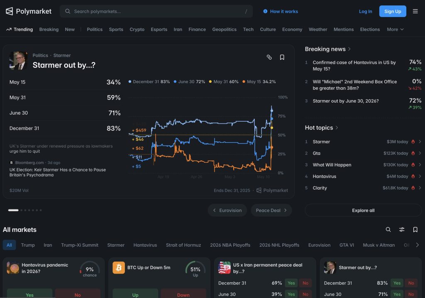Click the Bitcoin icon on BTC card
425x298 pixels.
click(119, 268)
